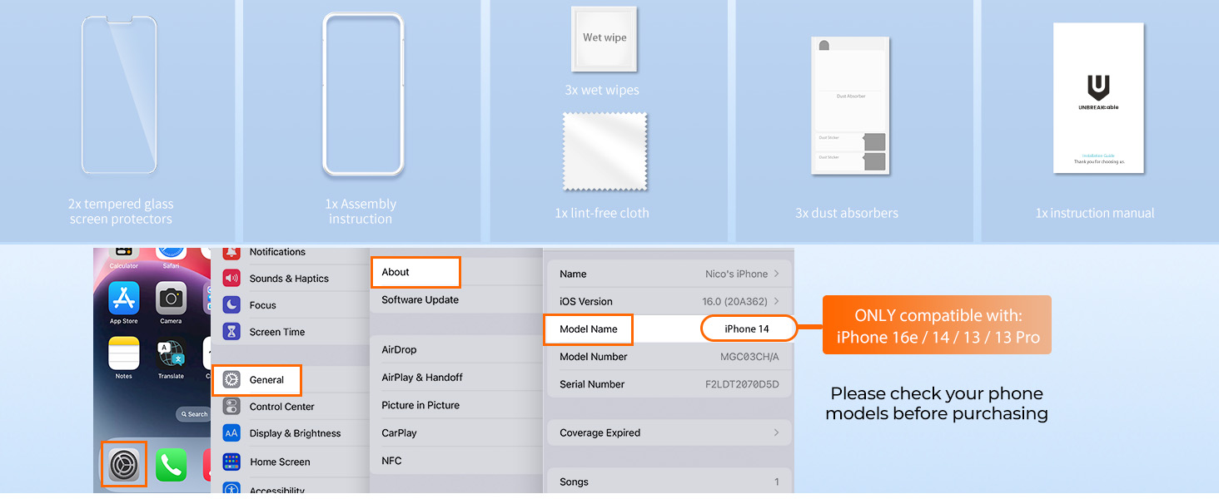Click the 3x dust absorbers caption
The width and height of the screenshot is (1219, 499).
847,213
